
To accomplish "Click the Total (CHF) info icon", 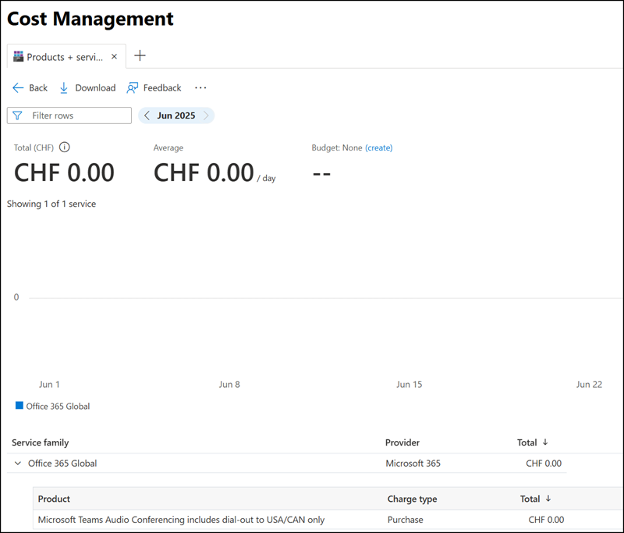I will tap(65, 147).
